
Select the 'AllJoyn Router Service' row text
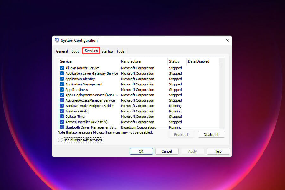82,68
